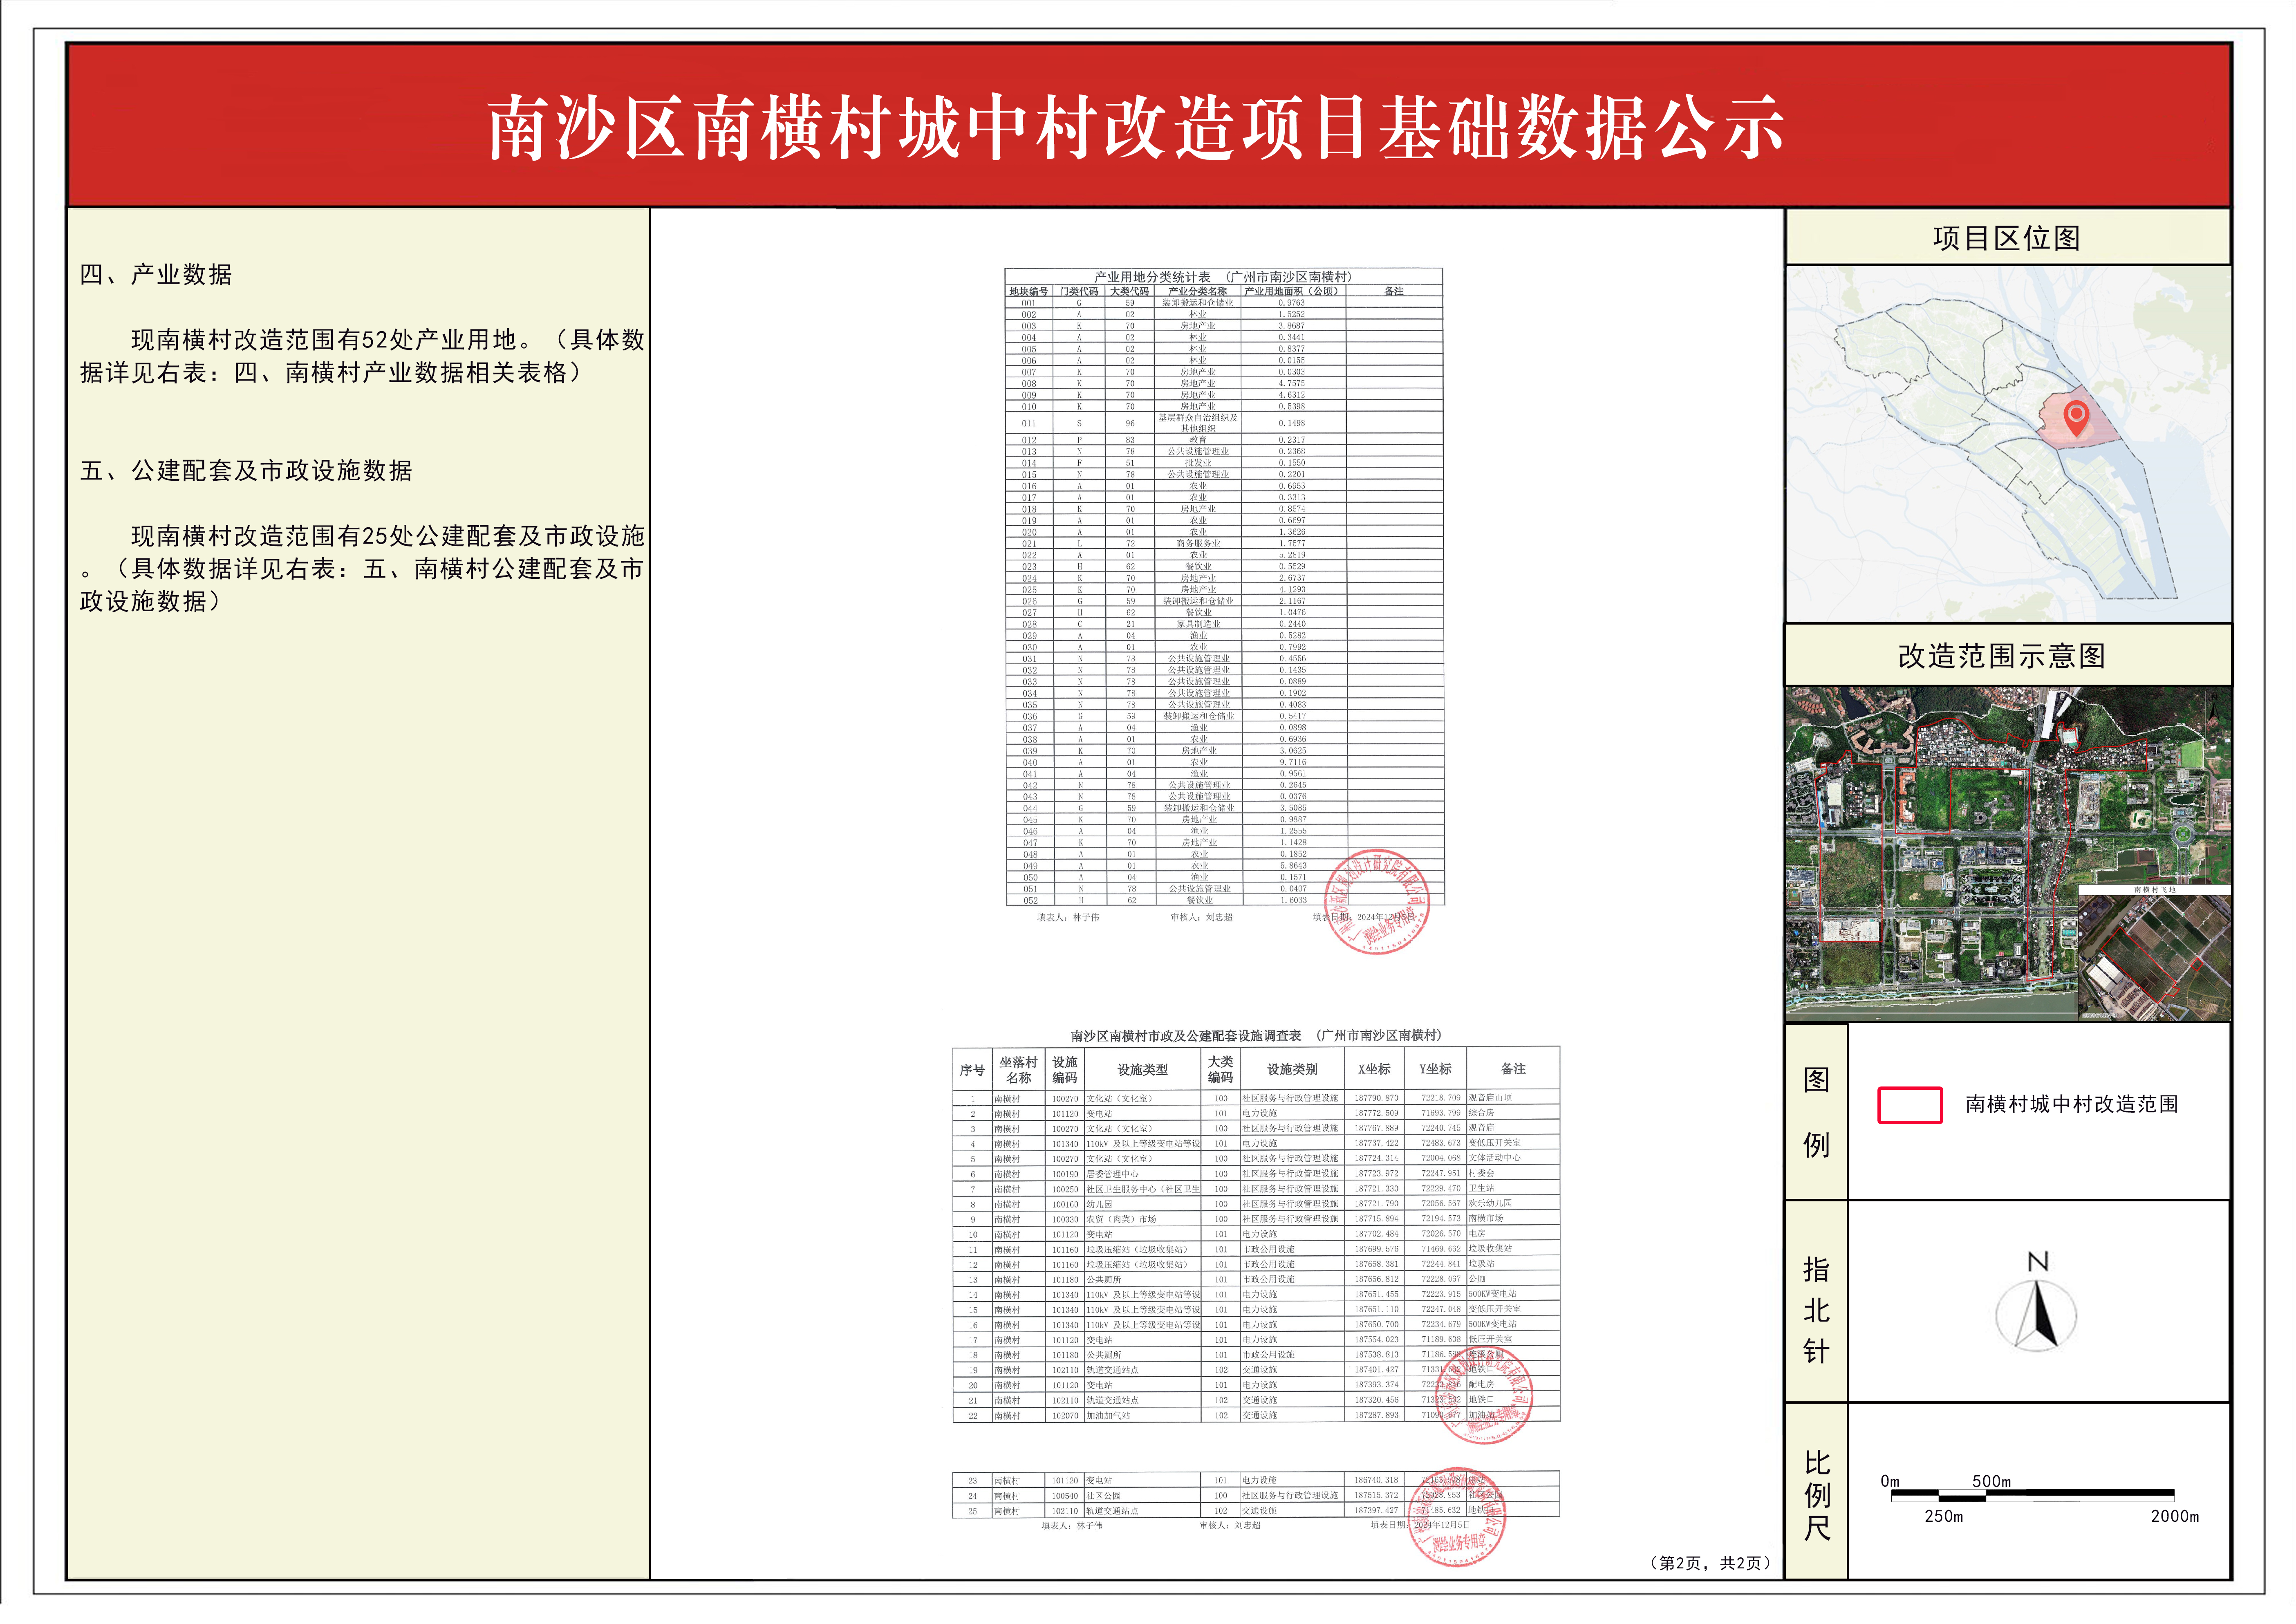Click the remark cell 观音庙山顶
Image resolution: width=2296 pixels, height=1624 pixels.
1490,1098
